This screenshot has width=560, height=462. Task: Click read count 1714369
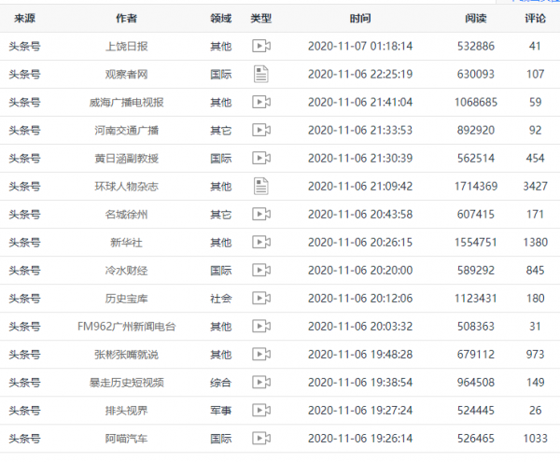(476, 187)
